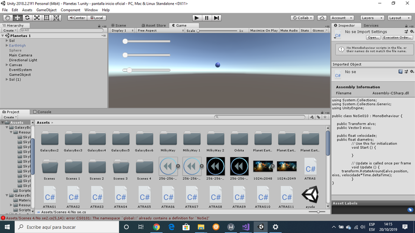The width and height of the screenshot is (415, 233).
Task: Select the Scale tool
Action: pos(37,18)
